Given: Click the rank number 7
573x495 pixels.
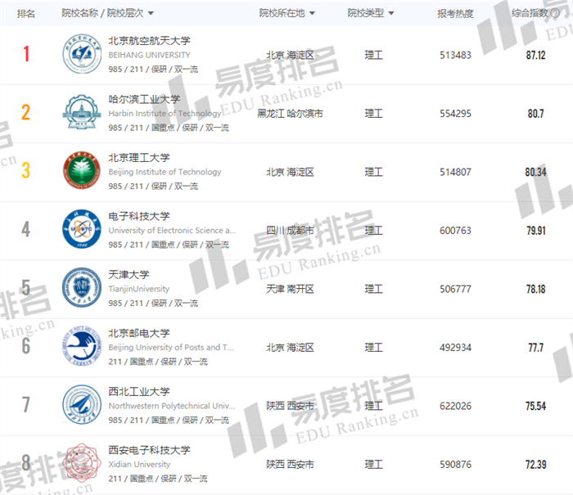Looking at the screenshot, I should pos(25,404).
